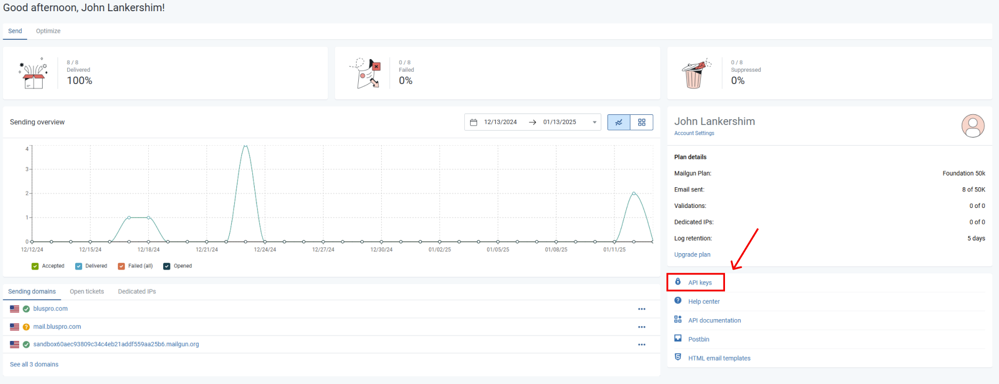Click the Sending overview heading
Image resolution: width=999 pixels, height=384 pixels.
click(x=37, y=122)
